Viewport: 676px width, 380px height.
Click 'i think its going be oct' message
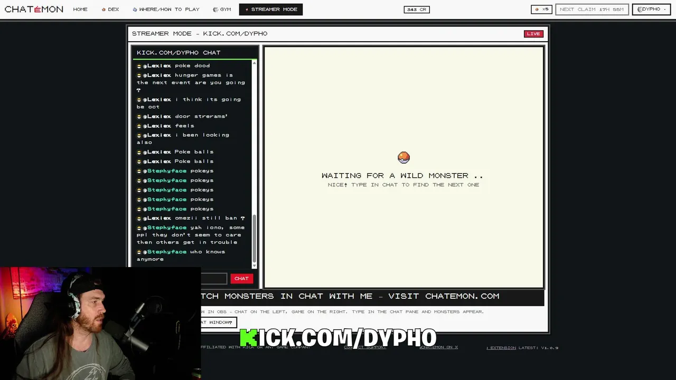coord(189,103)
